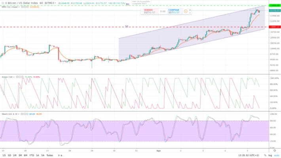Toggle log scale mode
This screenshot has height=158, width=281.
click(x=270, y=155)
